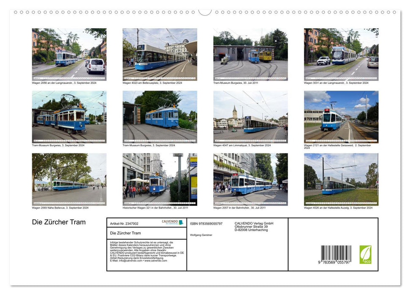Image resolution: width=410 pixels, height=295 pixels.
Task: Click caption Wagen 4026 an der Haltestelle Auzelg
Action: coord(338,208)
